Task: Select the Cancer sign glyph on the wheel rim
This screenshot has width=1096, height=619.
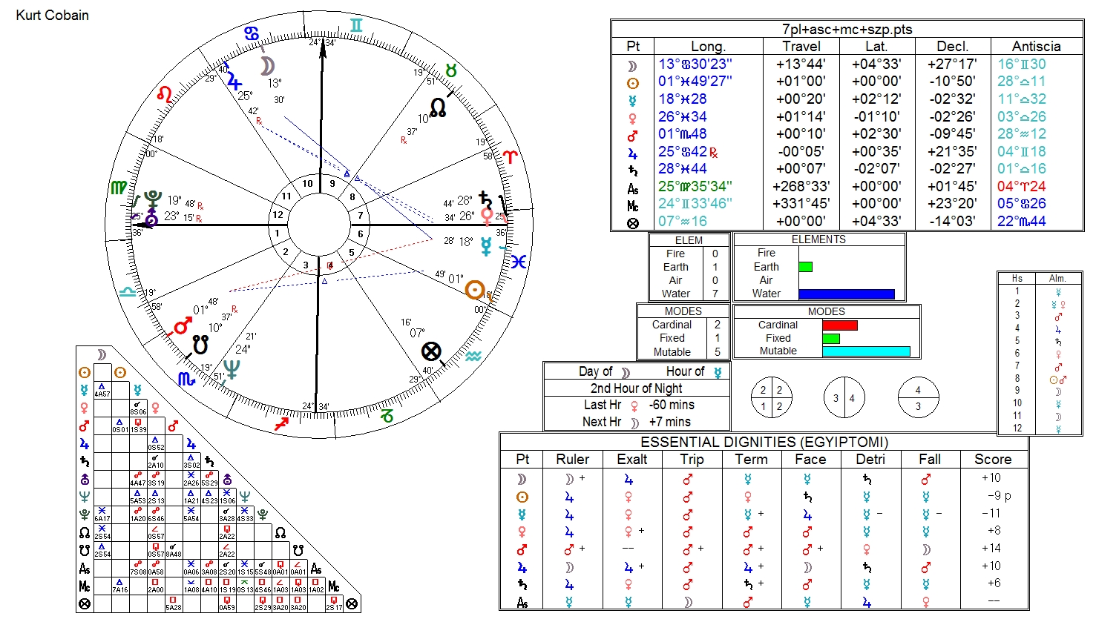Action: click(252, 33)
